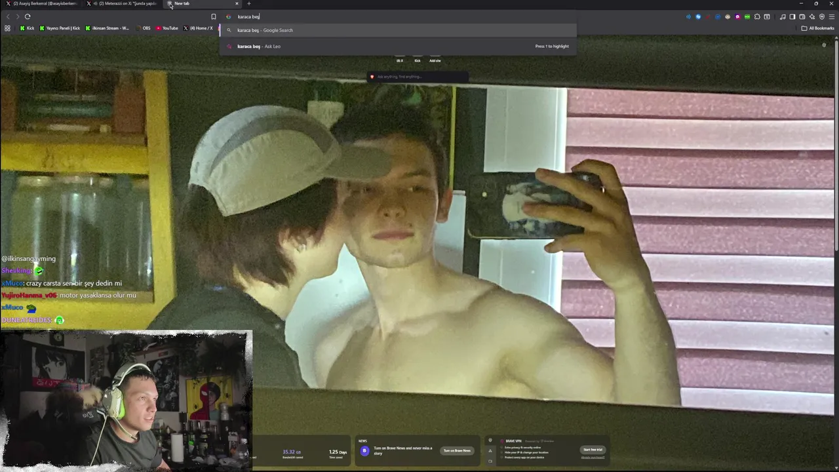Open the Kick bookmark

[x=27, y=28]
